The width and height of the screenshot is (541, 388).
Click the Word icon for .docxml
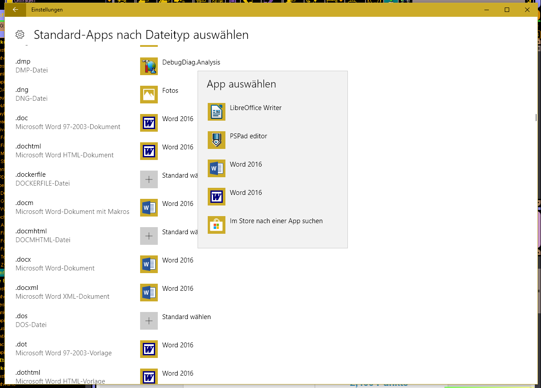149,292
